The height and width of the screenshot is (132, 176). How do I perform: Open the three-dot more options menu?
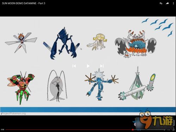pyautogui.click(x=173, y=4)
